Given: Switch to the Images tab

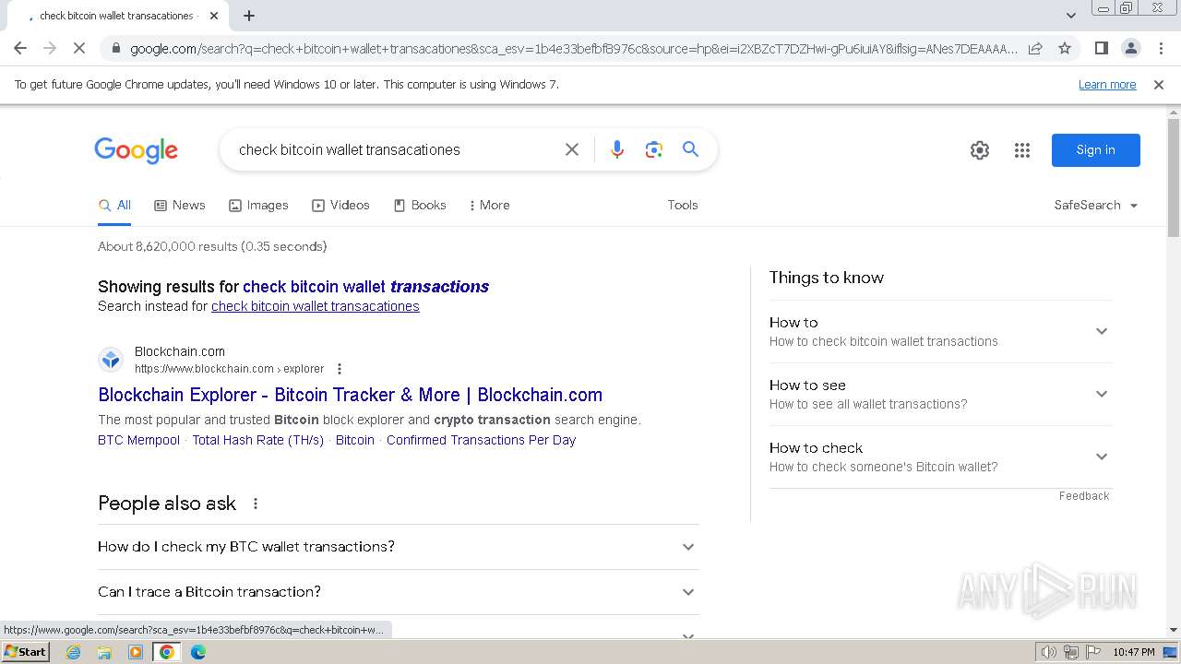Looking at the screenshot, I should click(258, 205).
